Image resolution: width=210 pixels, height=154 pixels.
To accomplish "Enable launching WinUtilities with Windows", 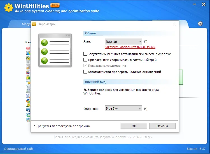I will (85, 54).
